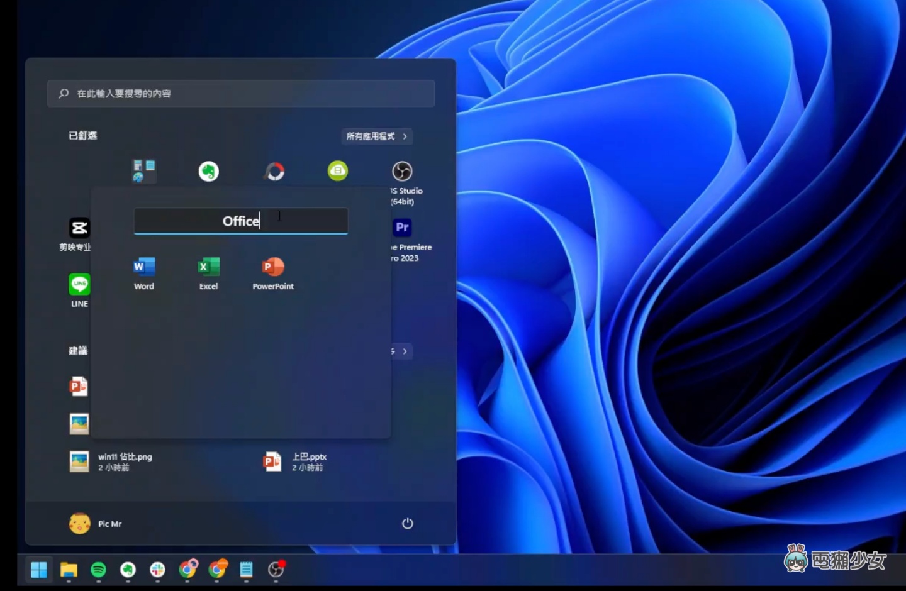Open Pic Mr user account menu

point(96,523)
